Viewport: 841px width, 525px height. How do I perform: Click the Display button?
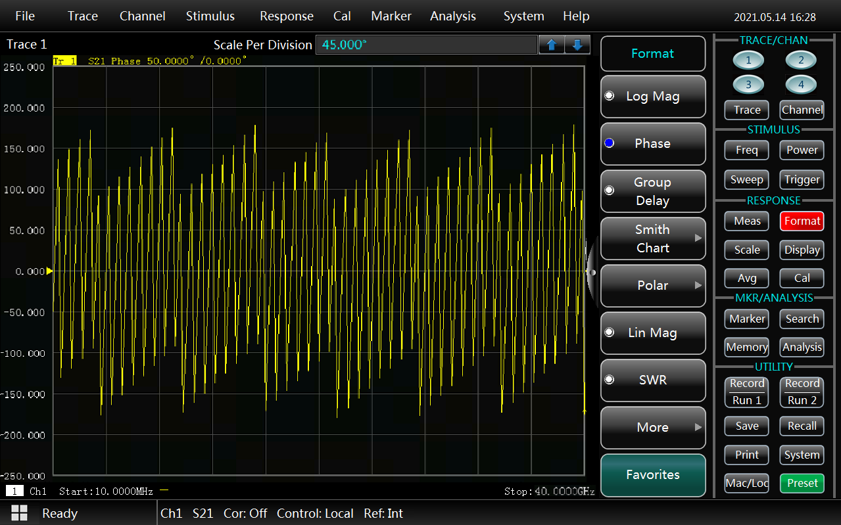click(802, 250)
